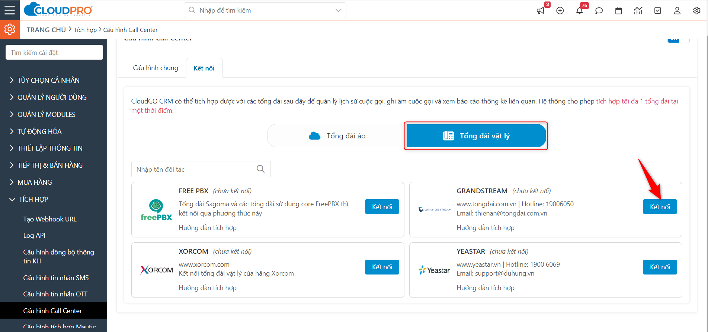Switch to Kết nối tab
Viewport: 708px width, 332px height.
(204, 68)
